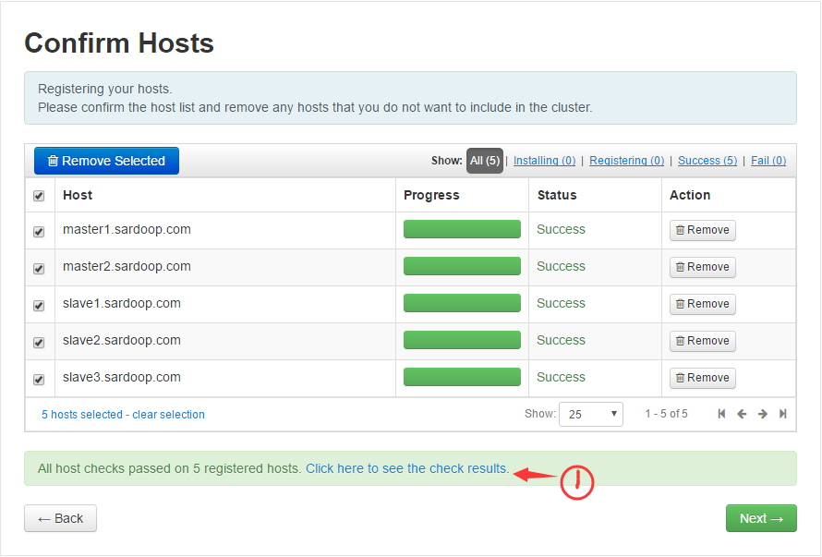This screenshot has width=822, height=557.
Task: Click trash icon on slave1.sardoop.com Remove button
Action: pos(684,303)
